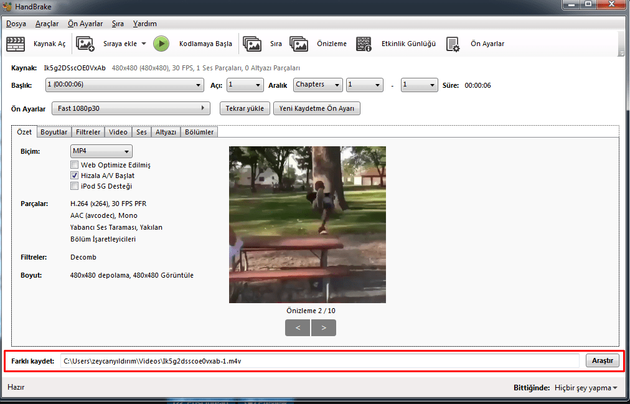Open the Yardım menu

point(145,24)
